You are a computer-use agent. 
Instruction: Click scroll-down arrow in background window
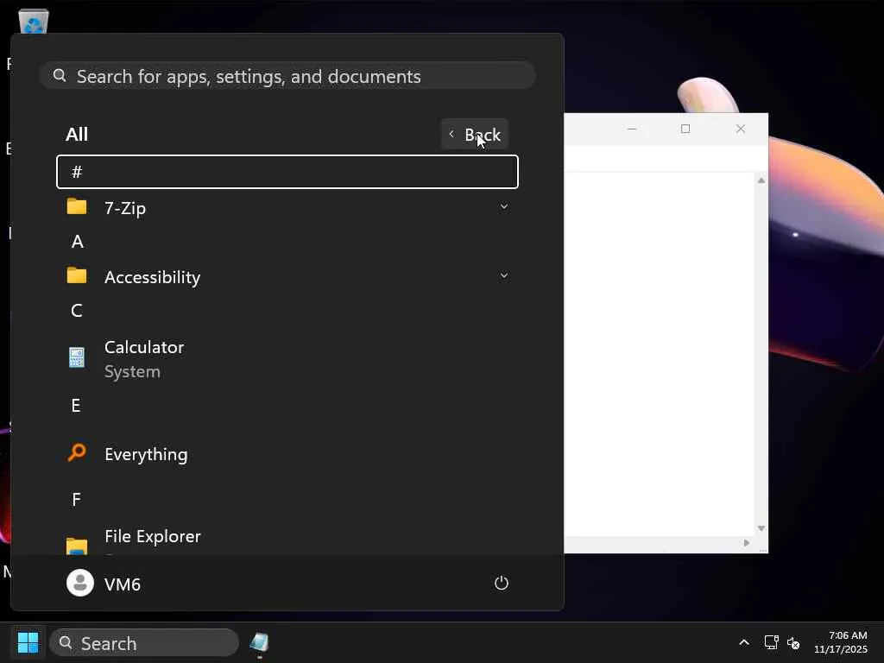coord(761,528)
